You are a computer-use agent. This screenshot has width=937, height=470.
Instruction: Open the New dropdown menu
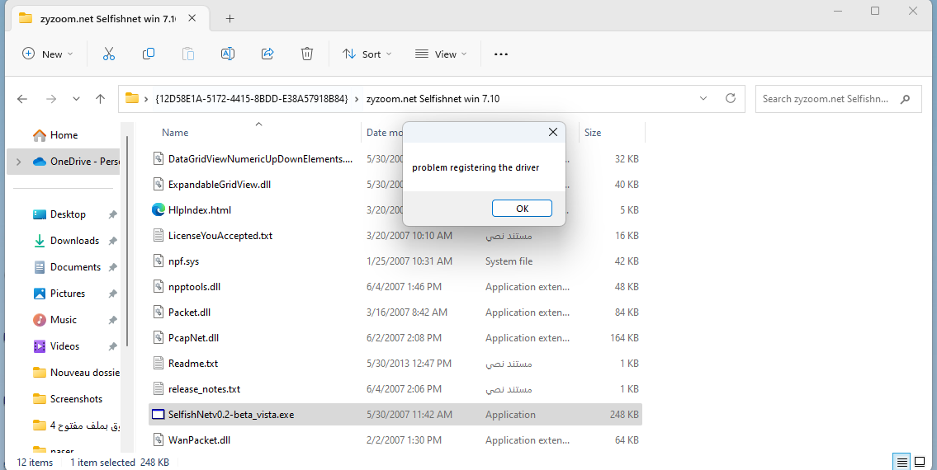click(x=47, y=54)
